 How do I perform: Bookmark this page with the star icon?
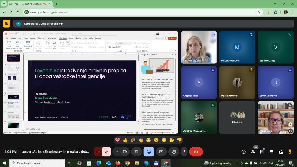coord(258,12)
